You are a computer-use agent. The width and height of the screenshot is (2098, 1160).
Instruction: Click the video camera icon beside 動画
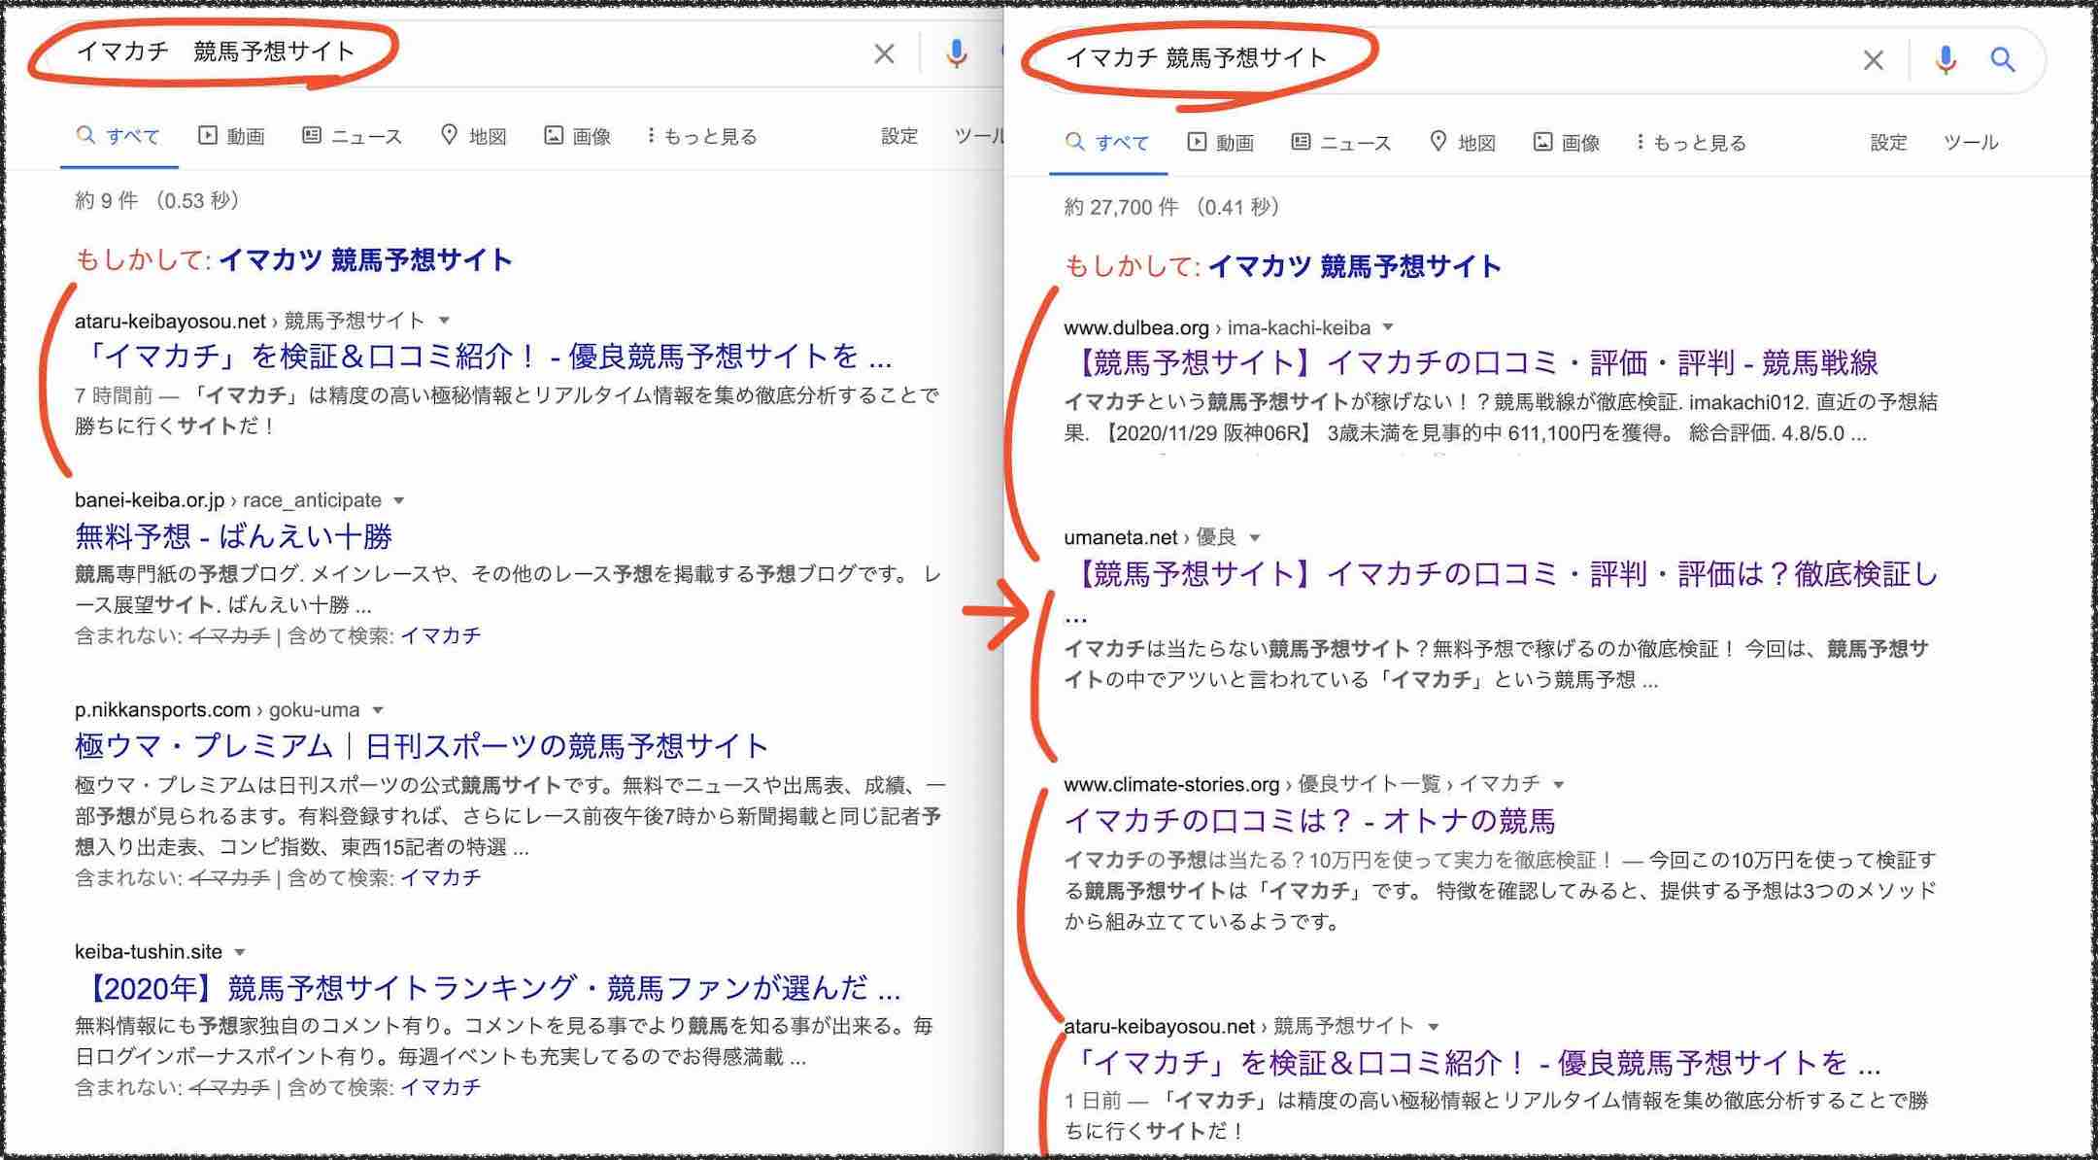[1197, 142]
